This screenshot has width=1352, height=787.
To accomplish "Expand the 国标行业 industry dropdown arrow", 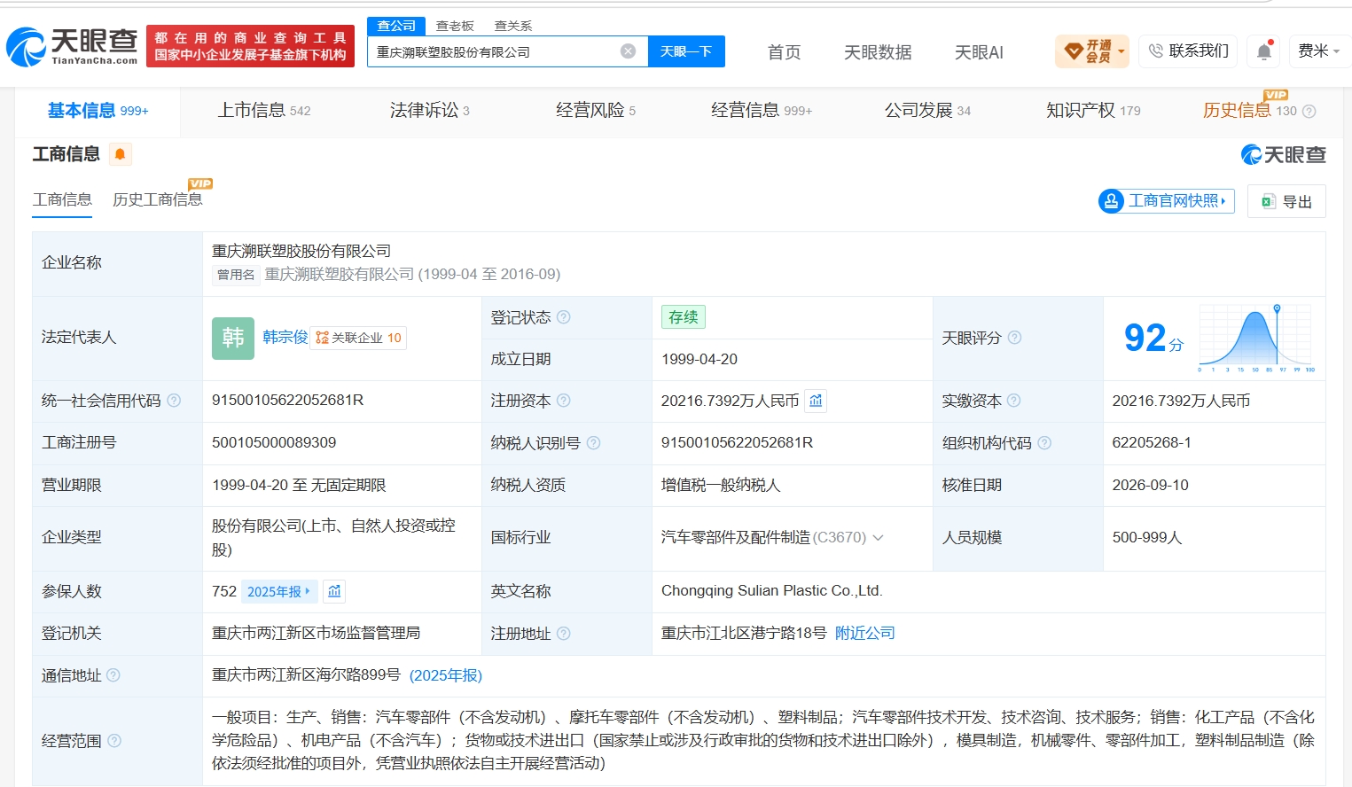I will 878,538.
